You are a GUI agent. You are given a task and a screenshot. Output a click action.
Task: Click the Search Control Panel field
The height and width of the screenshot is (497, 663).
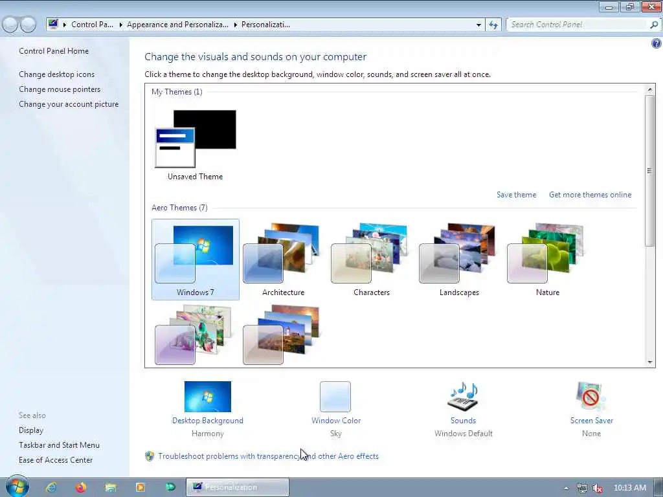[x=577, y=25]
